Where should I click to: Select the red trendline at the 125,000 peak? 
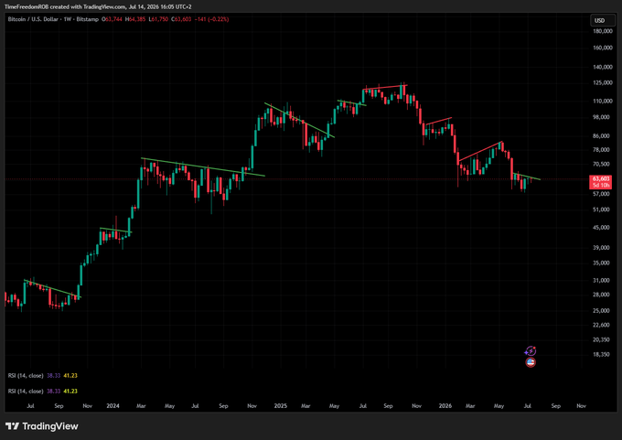[x=386, y=87]
